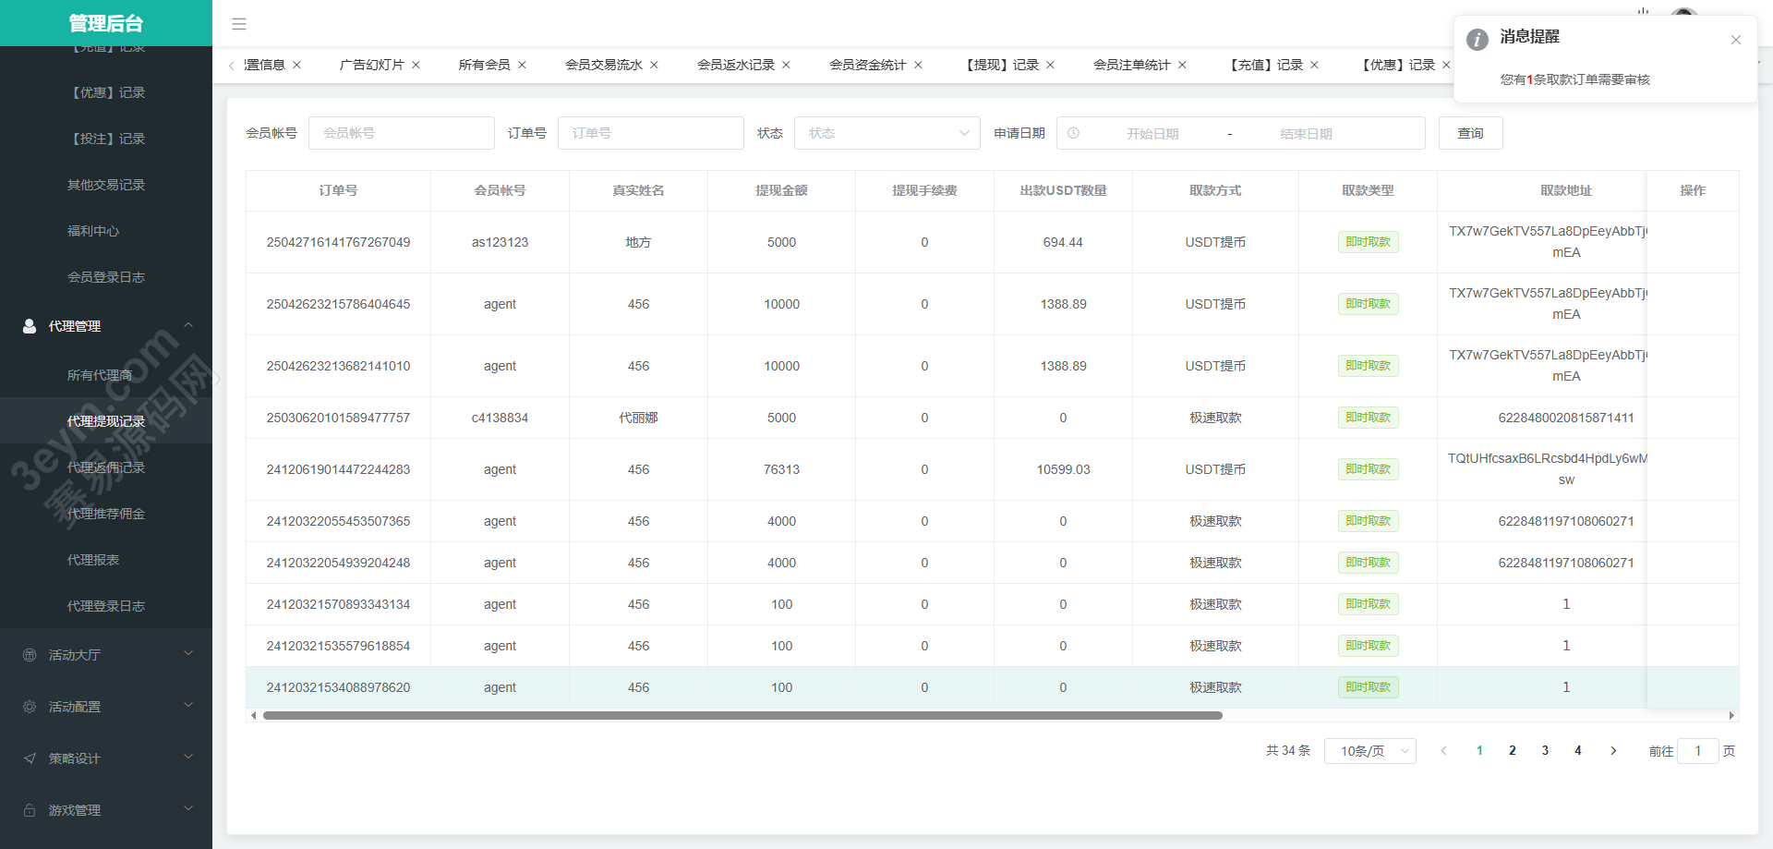Click the 游戏管理 lock icon
The height and width of the screenshot is (849, 1773).
click(30, 810)
